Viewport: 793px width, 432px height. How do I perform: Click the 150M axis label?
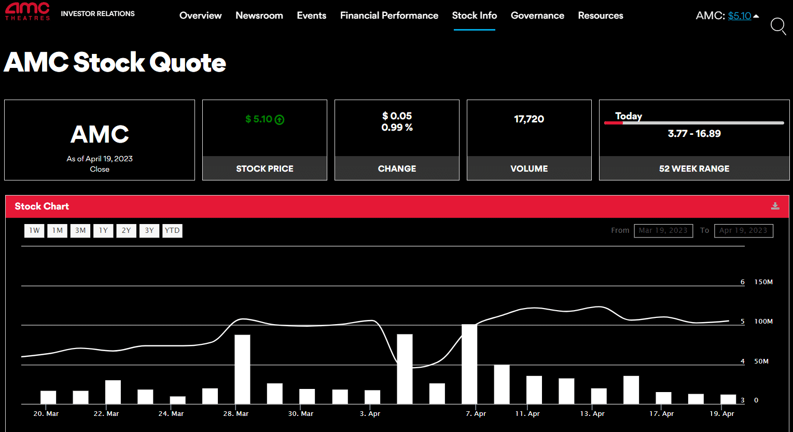click(x=763, y=282)
